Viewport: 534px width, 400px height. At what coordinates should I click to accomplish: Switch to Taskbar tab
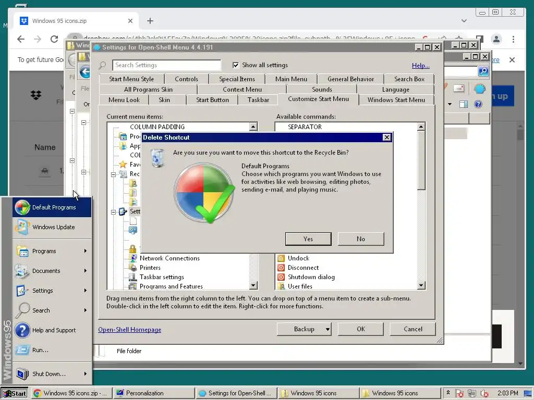[258, 100]
